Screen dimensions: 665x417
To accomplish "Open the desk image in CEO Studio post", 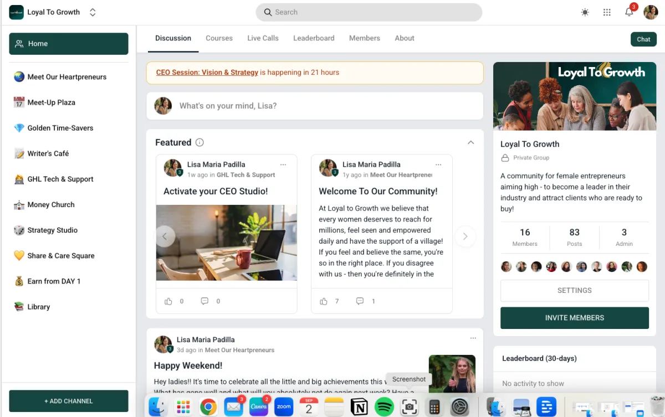I will [x=227, y=243].
